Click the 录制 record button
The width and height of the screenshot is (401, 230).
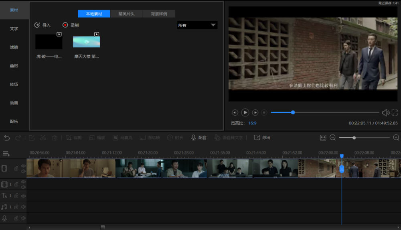pos(71,25)
